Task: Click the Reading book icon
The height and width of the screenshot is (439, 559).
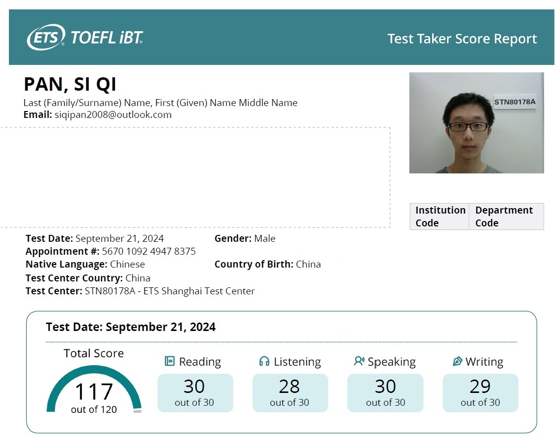Action: (169, 361)
